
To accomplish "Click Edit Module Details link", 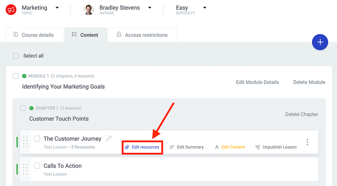I will [x=257, y=82].
